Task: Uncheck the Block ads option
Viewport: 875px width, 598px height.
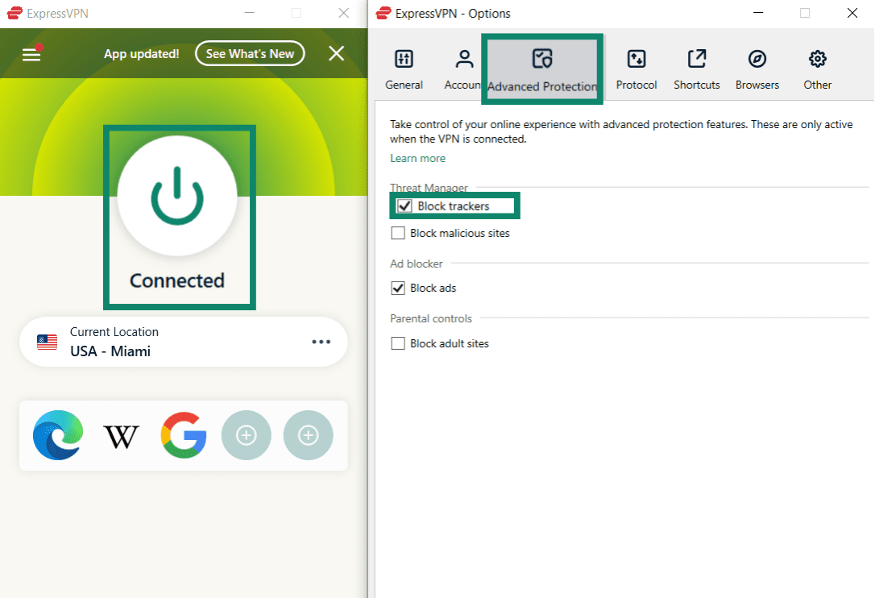Action: pos(398,288)
